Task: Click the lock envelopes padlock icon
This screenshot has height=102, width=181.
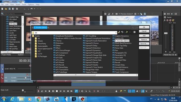Action: [116, 91]
